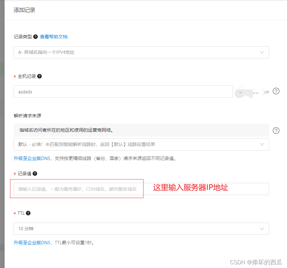This screenshot has height=268, width=287.
Task: Click the 添加记录 dialog title
Action: tap(24, 10)
